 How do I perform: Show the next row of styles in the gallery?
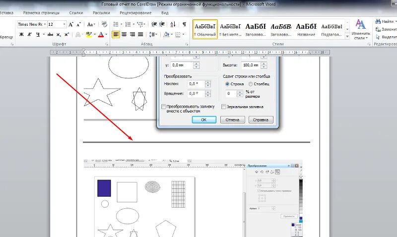347,29
